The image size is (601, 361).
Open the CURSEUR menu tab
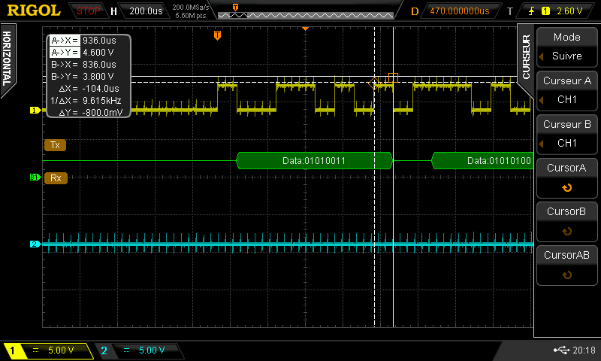coord(527,56)
